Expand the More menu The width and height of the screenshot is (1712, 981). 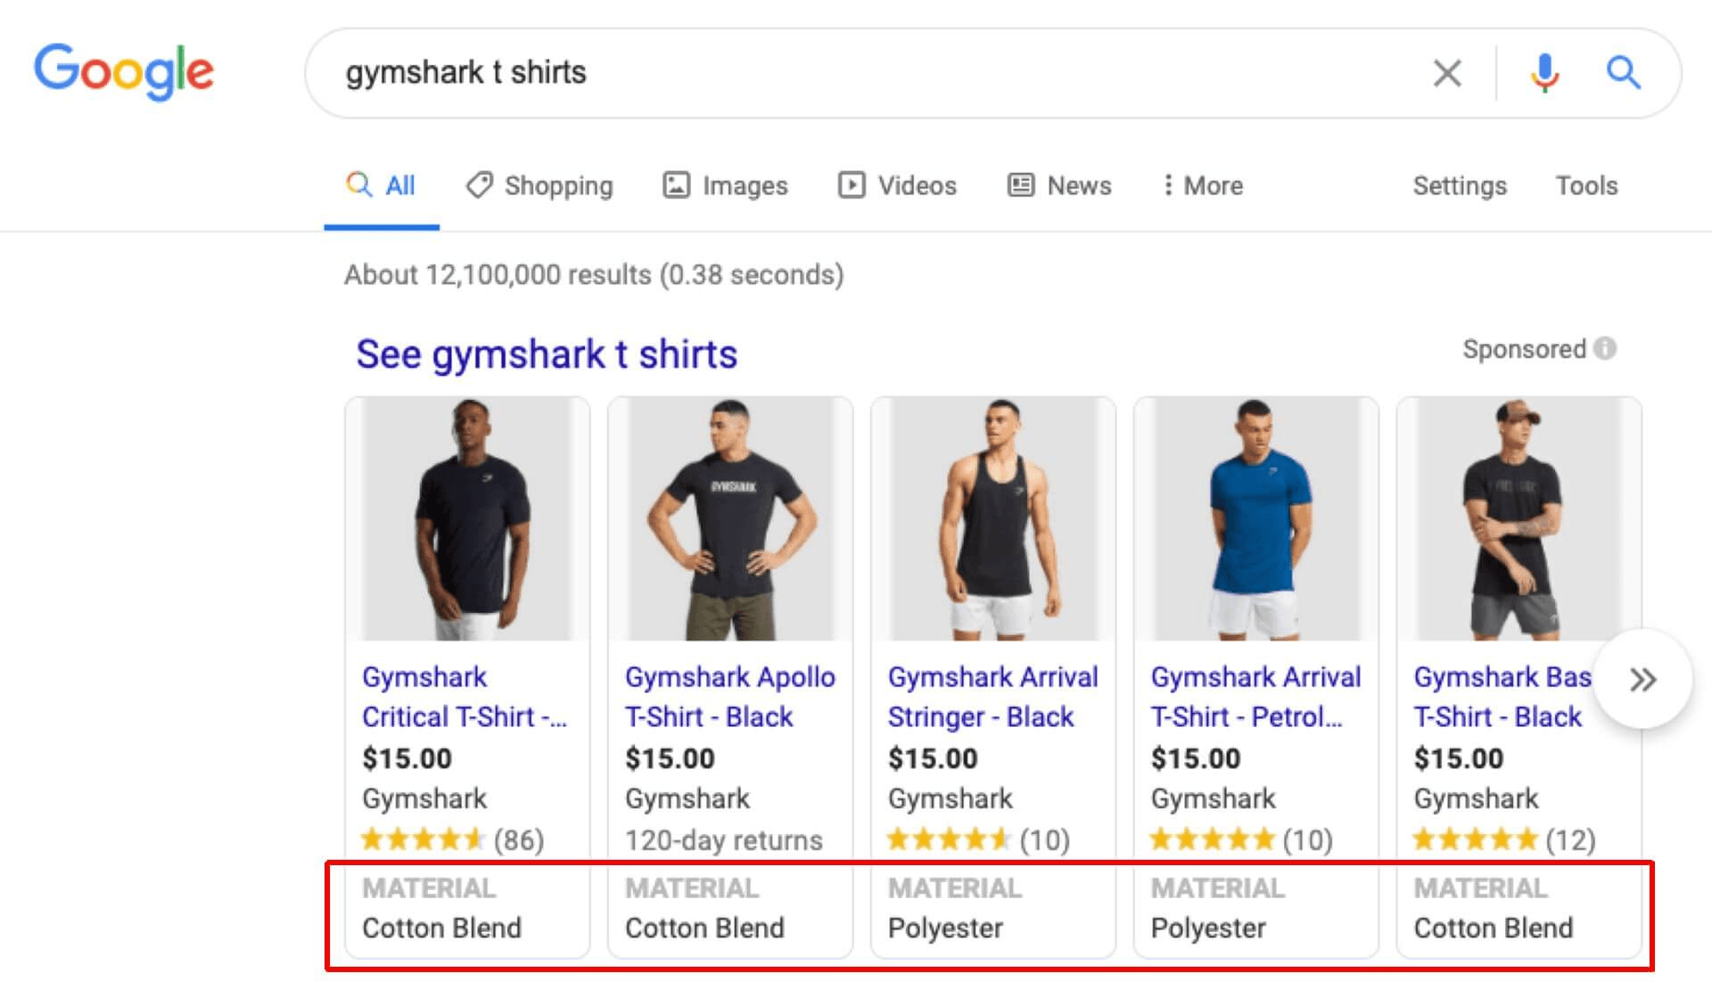pos(1202,185)
